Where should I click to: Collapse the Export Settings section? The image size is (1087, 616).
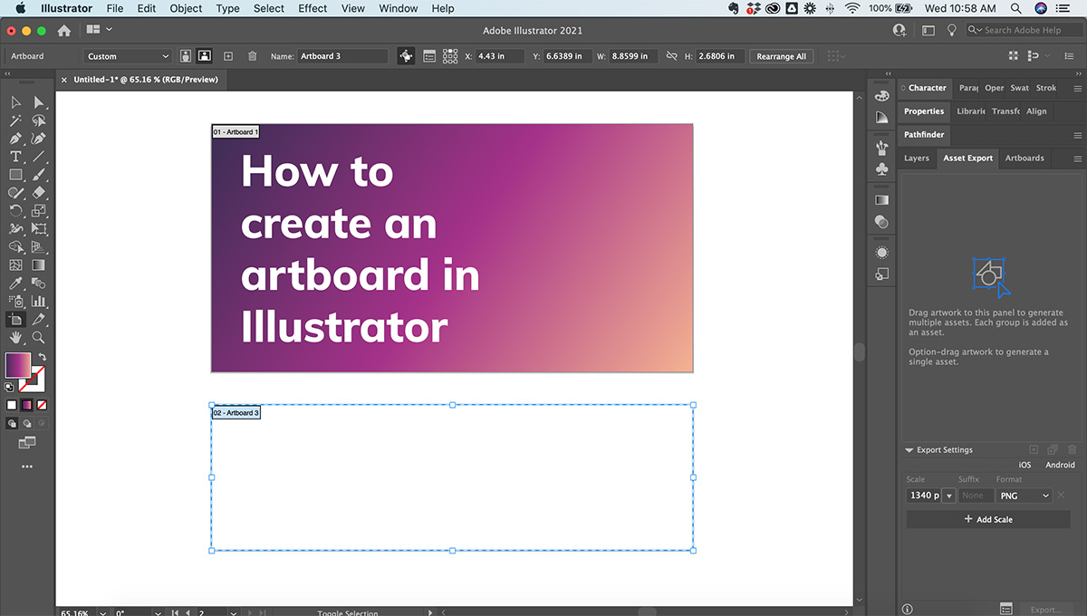[909, 450]
